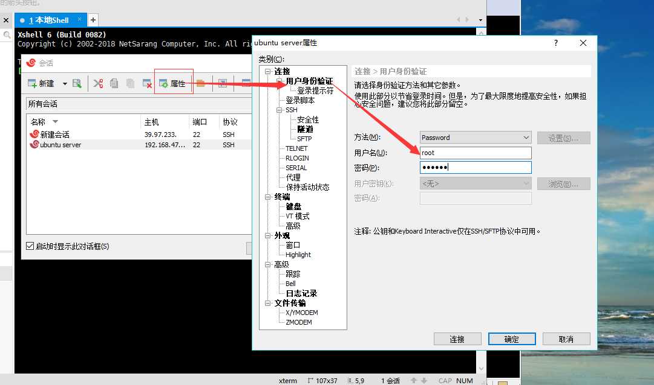Click the upload arrow icon in status bar
Screen dimensions: 654x385
click(x=414, y=380)
